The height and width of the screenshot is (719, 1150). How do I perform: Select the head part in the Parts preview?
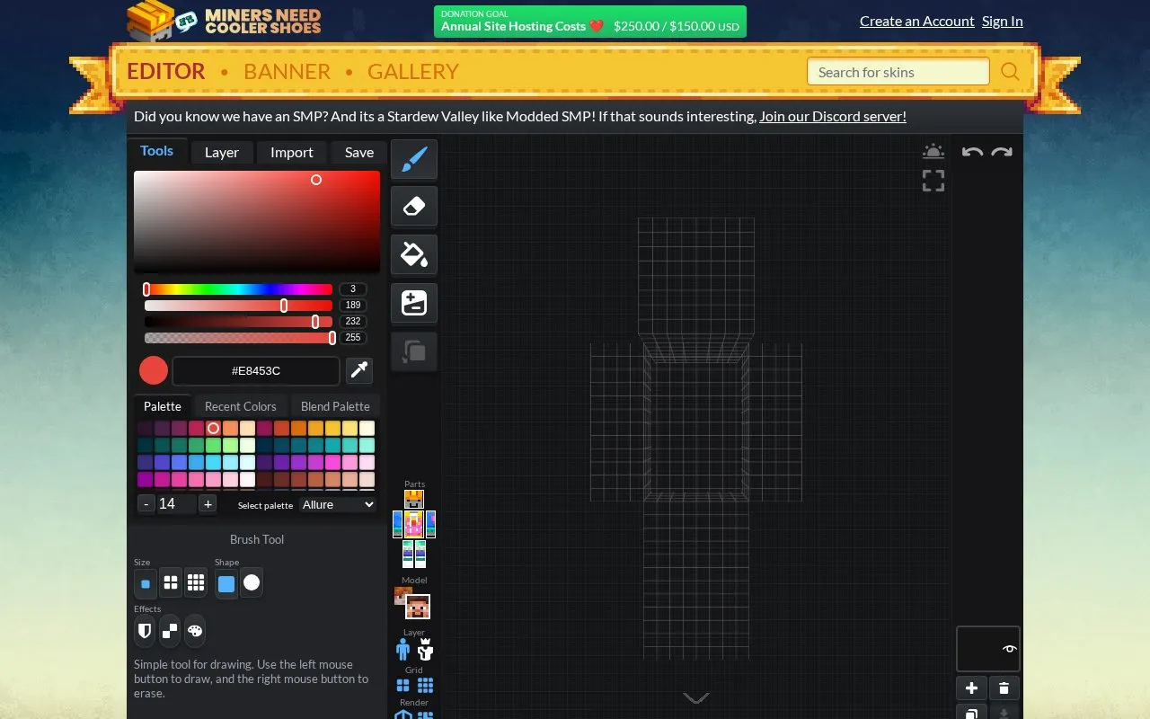pyautogui.click(x=413, y=500)
